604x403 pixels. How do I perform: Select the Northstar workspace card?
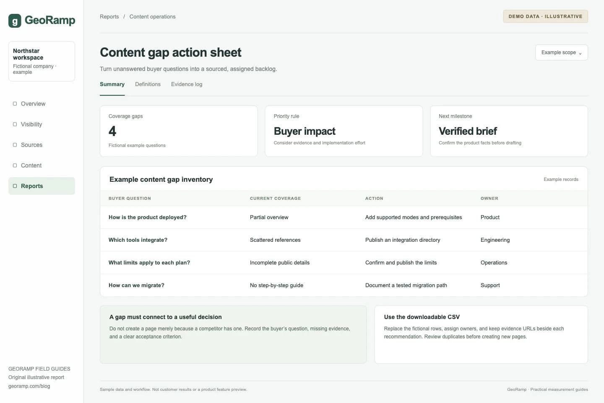pyautogui.click(x=42, y=61)
